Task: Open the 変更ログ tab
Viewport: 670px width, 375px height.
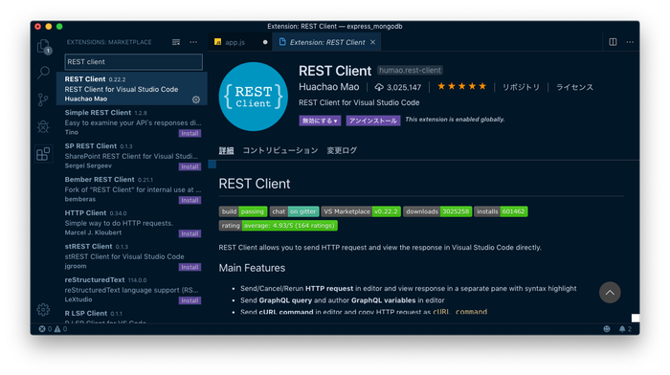Action: coord(342,150)
